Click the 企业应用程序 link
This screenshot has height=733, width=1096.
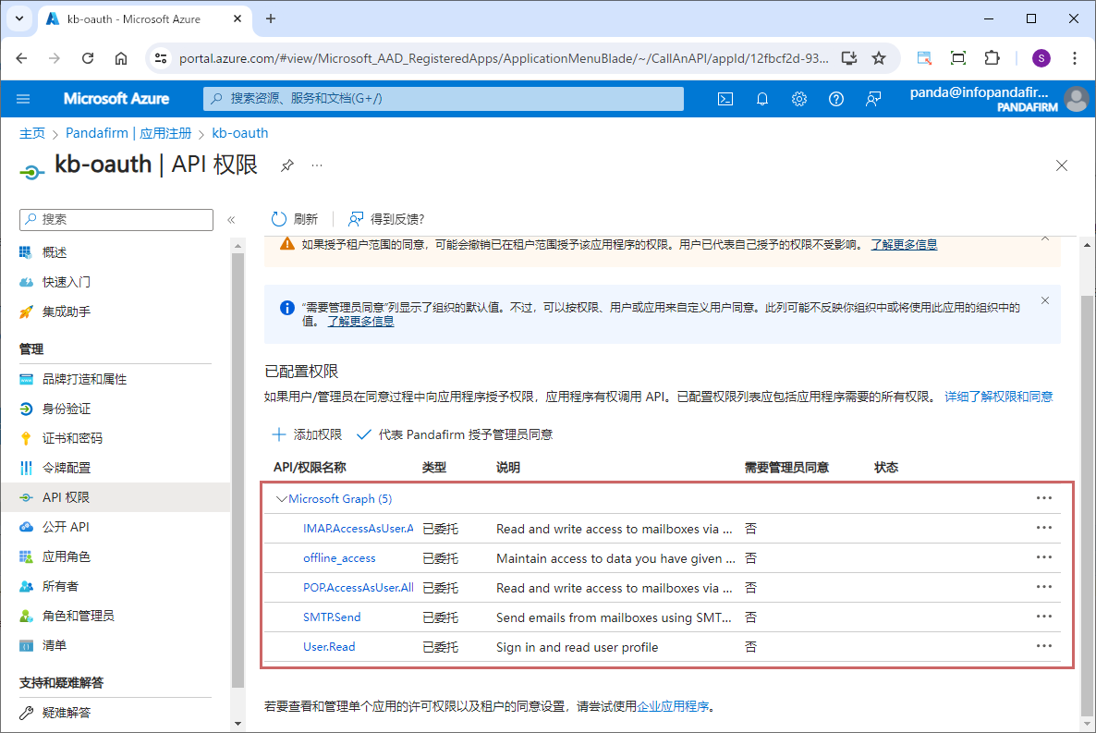[x=673, y=706]
